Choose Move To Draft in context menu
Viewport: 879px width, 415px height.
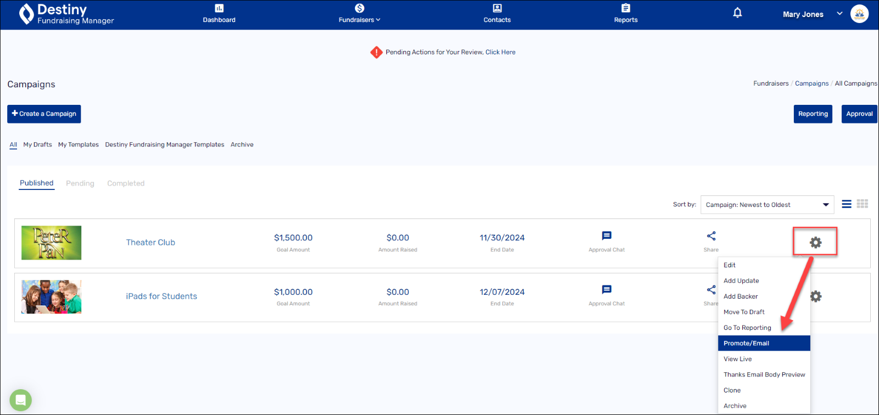point(744,312)
